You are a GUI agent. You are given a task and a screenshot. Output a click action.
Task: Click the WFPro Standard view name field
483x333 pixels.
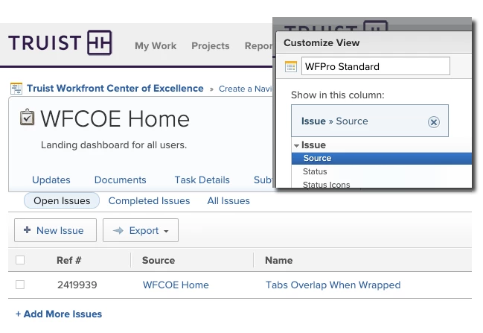(x=376, y=66)
